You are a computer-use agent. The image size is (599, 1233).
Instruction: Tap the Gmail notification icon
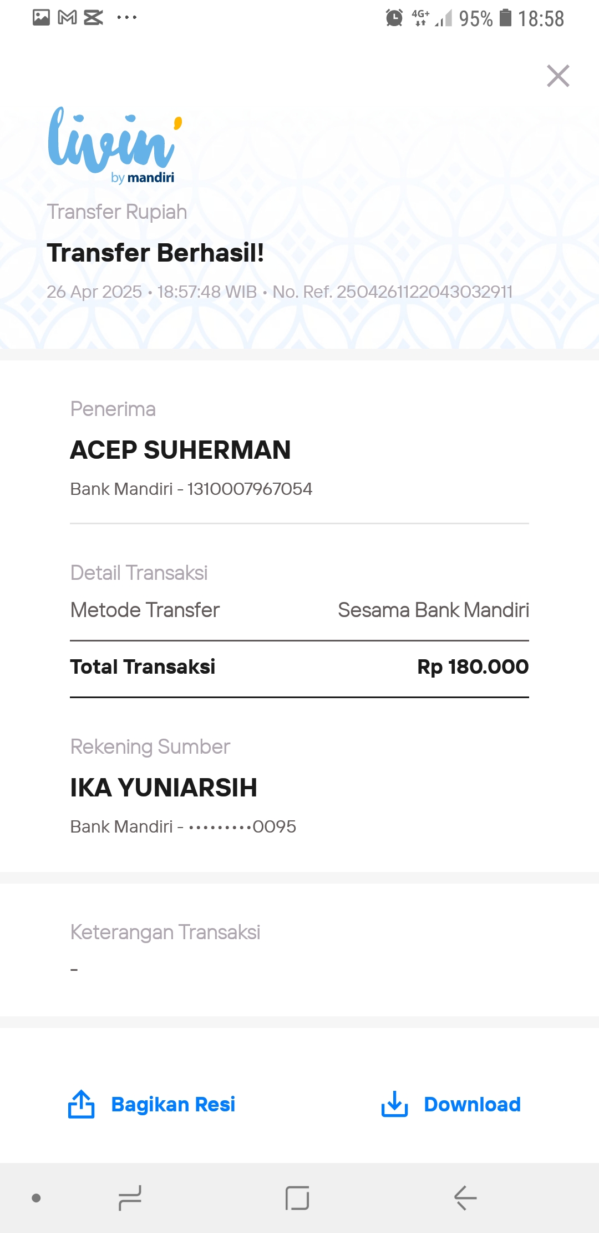67,18
